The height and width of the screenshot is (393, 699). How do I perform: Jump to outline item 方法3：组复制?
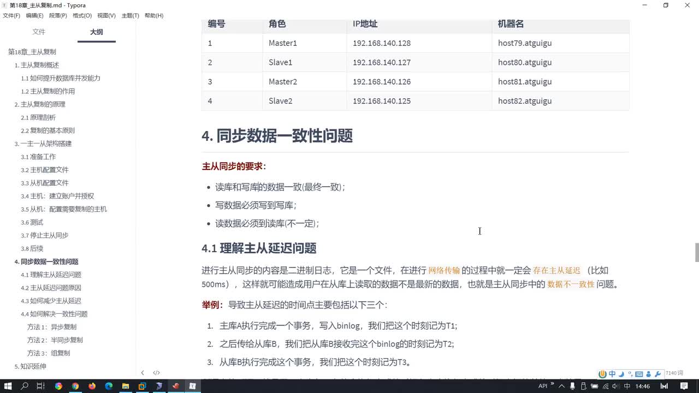point(49,353)
